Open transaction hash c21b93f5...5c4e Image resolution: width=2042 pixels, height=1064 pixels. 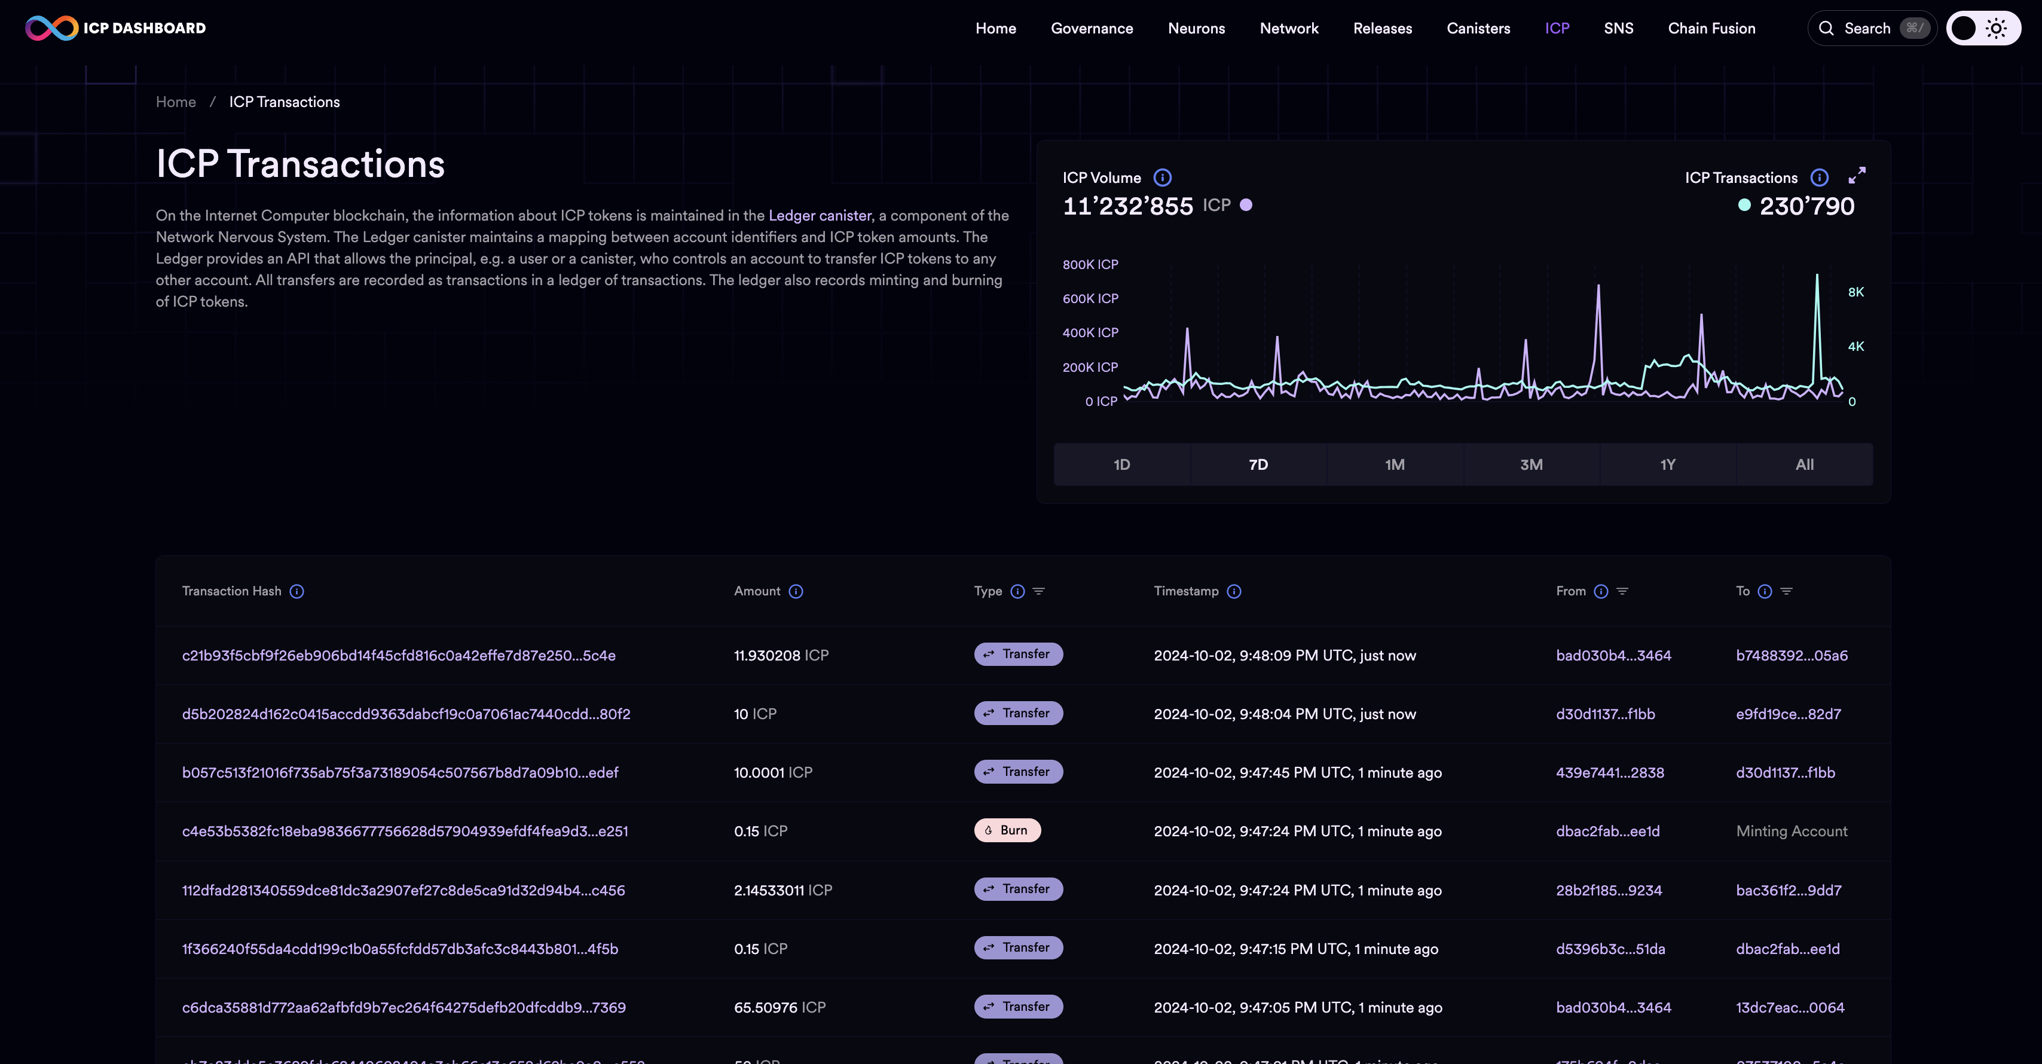pyautogui.click(x=399, y=656)
